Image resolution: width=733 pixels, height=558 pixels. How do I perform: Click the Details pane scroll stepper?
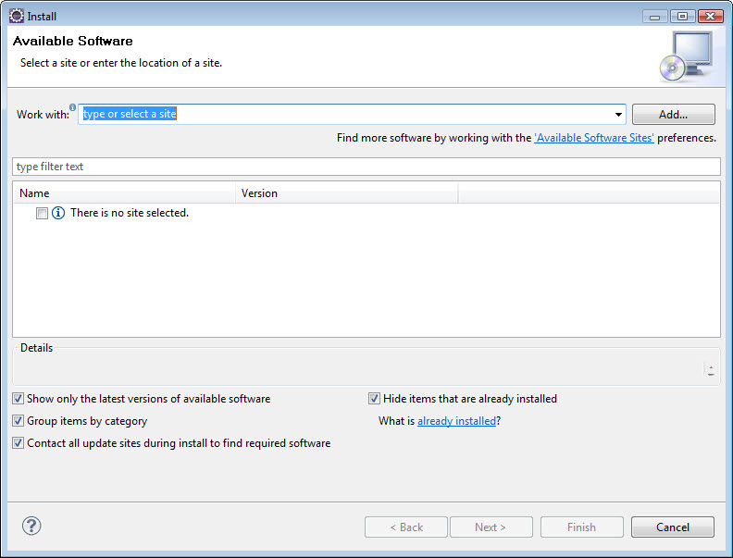click(x=711, y=370)
